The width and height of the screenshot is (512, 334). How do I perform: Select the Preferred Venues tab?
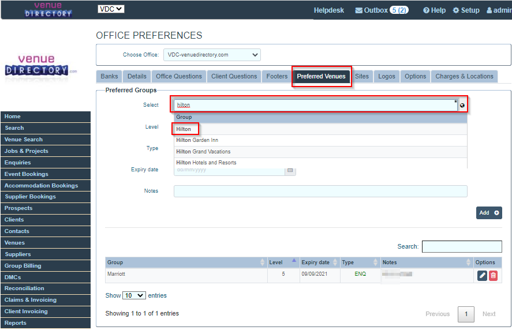click(321, 76)
